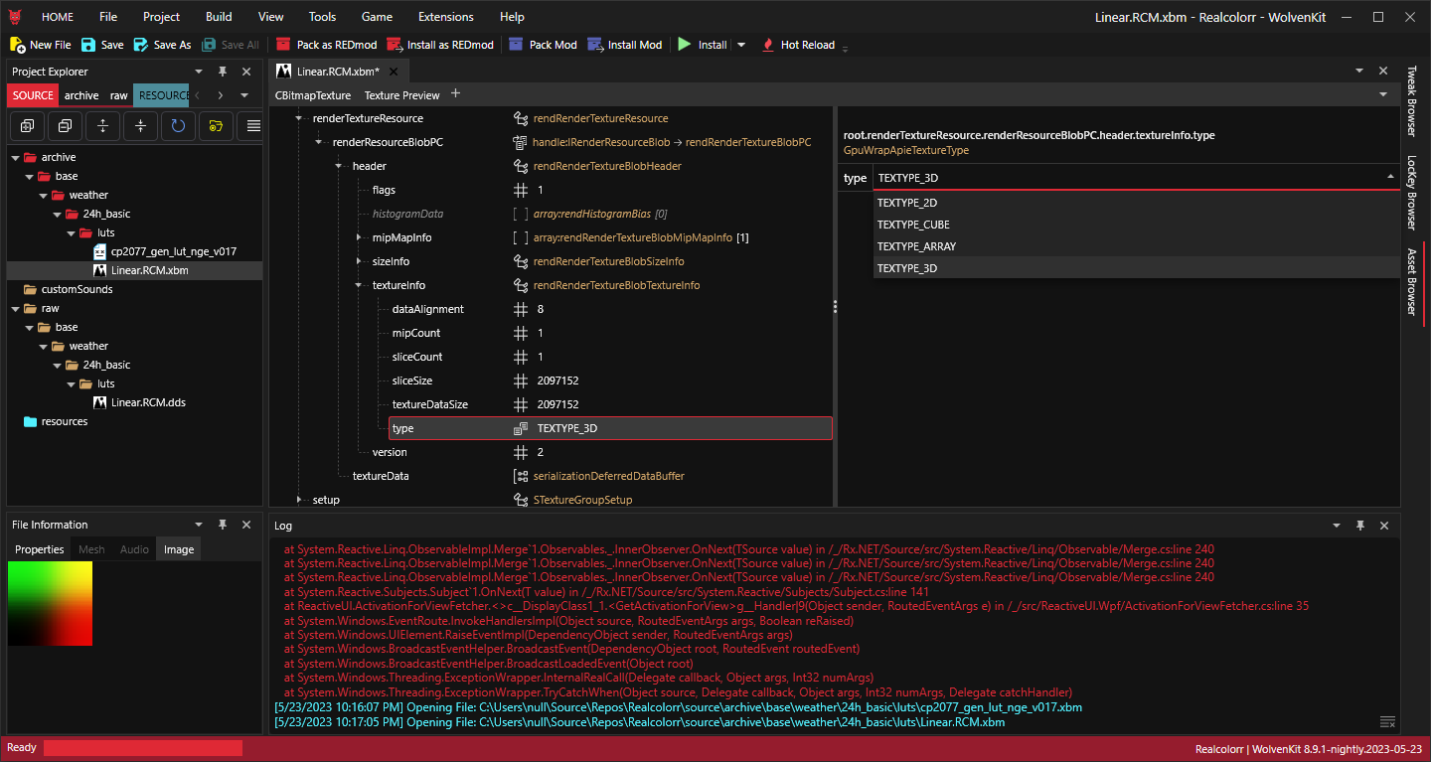Select TEXTYPE_CUBE from the list
The image size is (1431, 762).
[913, 225]
